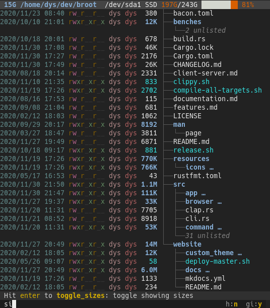Click the '31 unlisted' entry in src
The image size is (270, 308).
[x=207, y=236]
